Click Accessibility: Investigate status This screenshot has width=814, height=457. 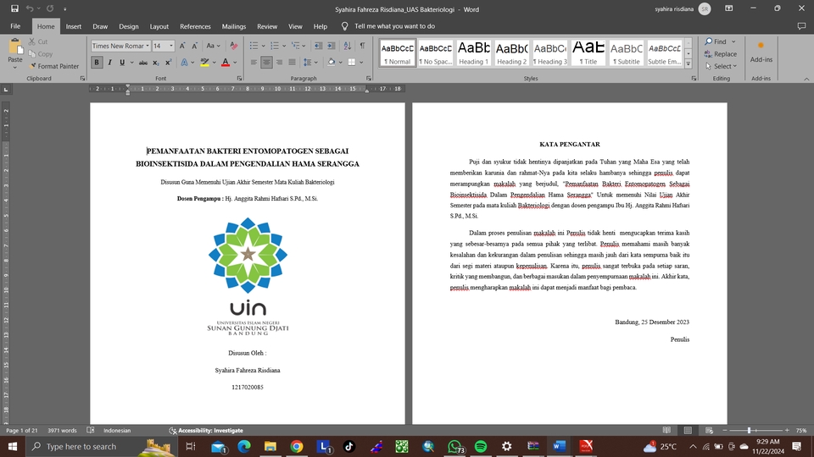tap(206, 430)
